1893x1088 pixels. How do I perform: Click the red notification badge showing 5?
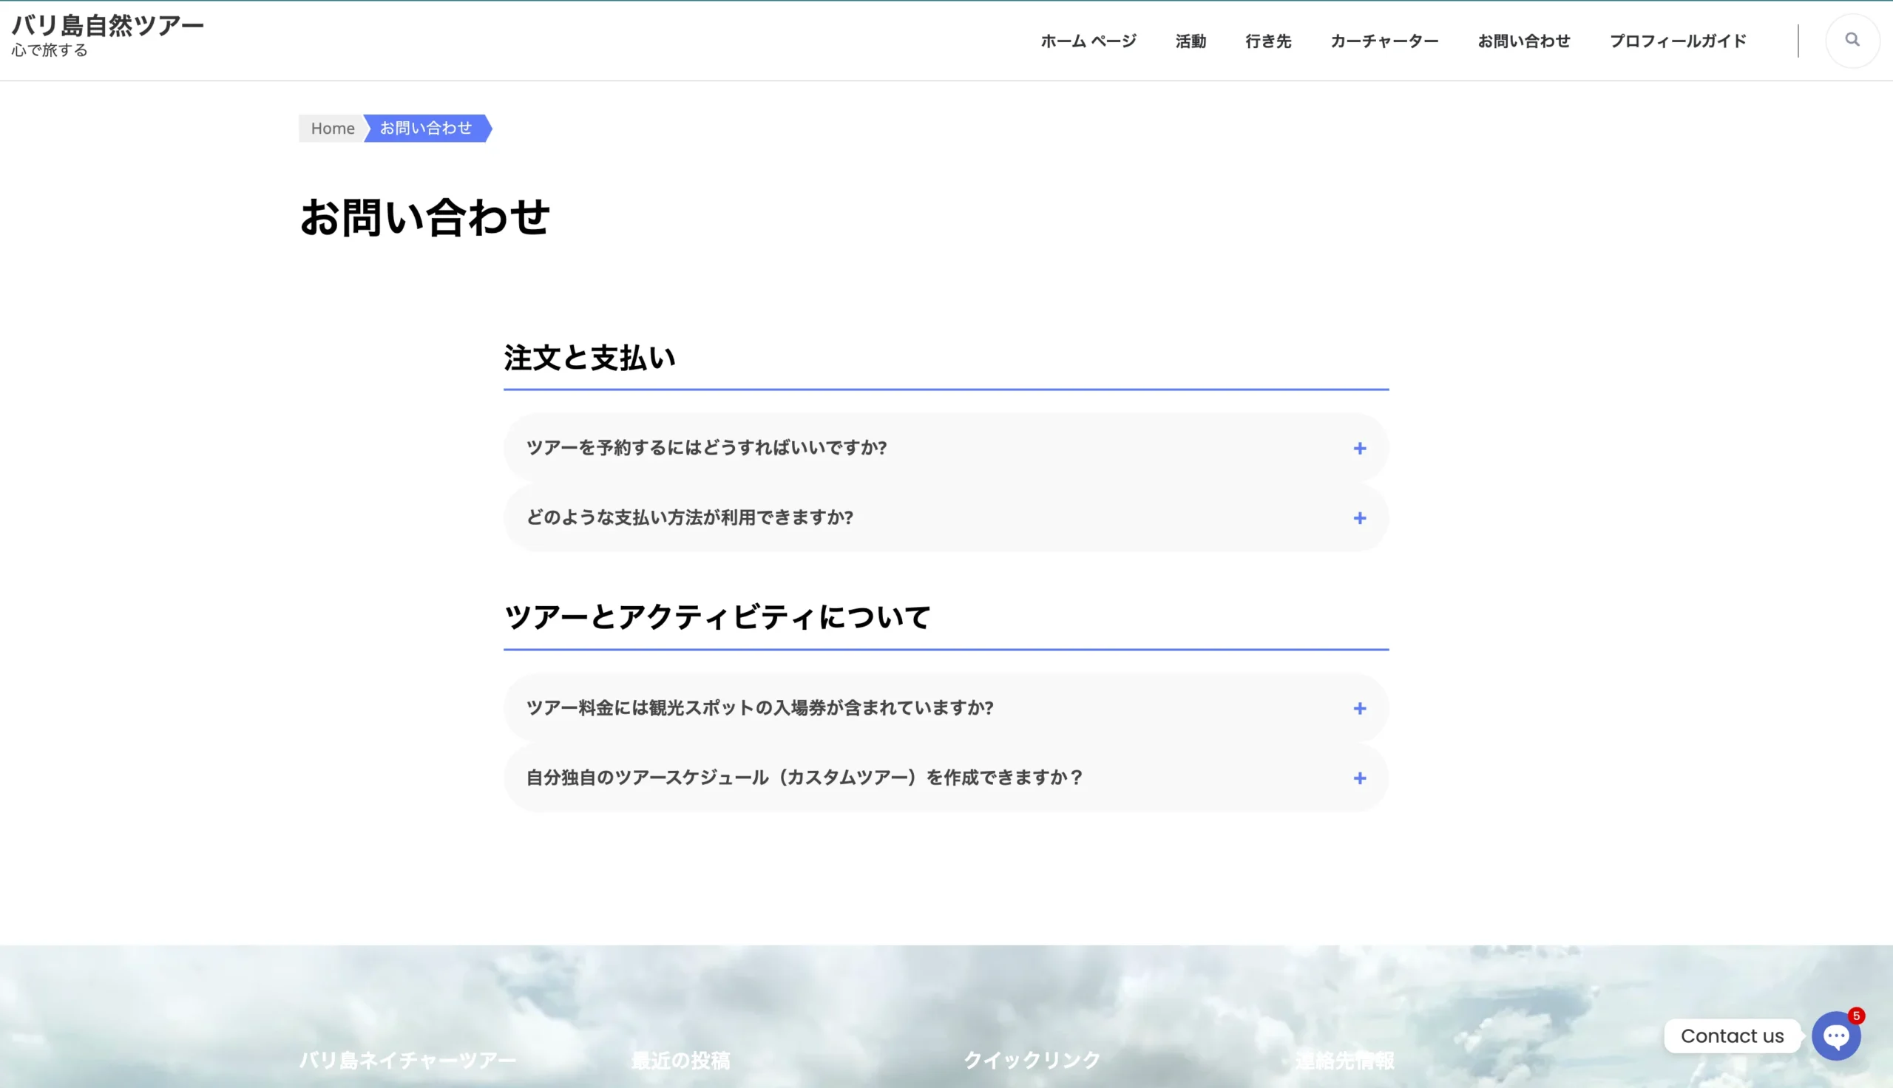click(1855, 1016)
